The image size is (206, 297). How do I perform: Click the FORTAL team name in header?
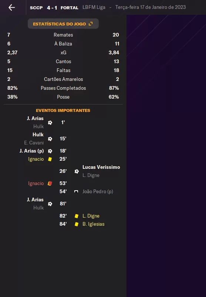point(70,8)
